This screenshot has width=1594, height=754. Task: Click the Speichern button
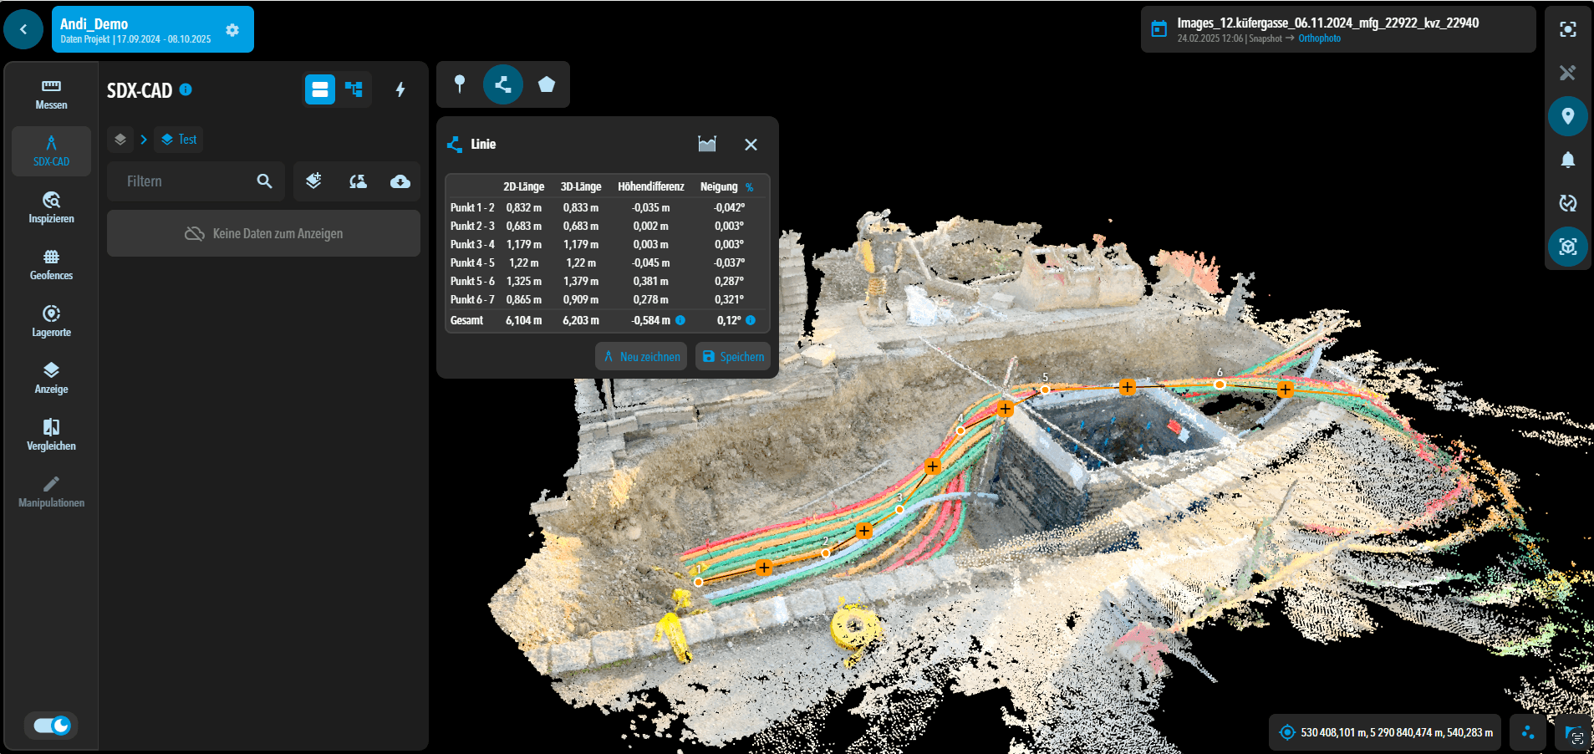[x=733, y=356]
